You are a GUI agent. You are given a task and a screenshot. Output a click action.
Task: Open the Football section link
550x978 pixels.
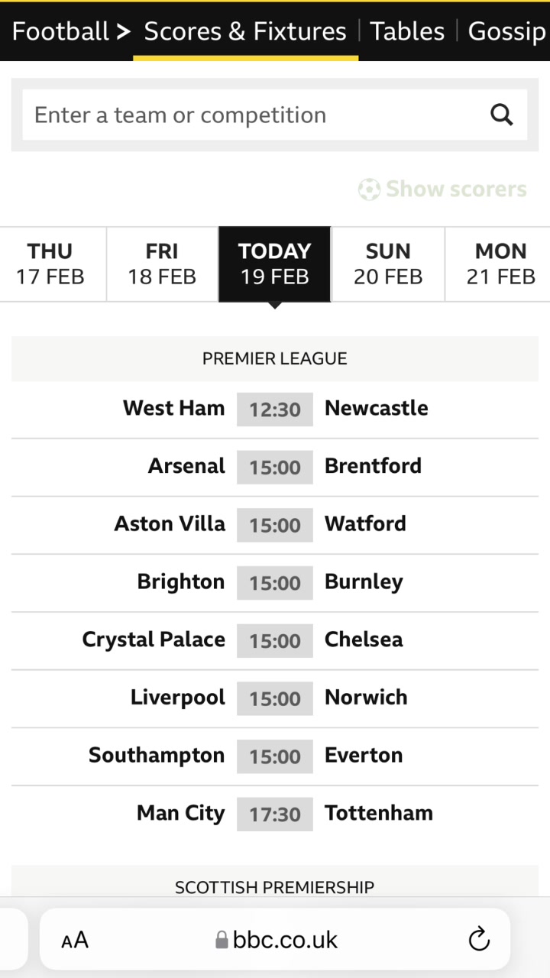click(x=61, y=31)
